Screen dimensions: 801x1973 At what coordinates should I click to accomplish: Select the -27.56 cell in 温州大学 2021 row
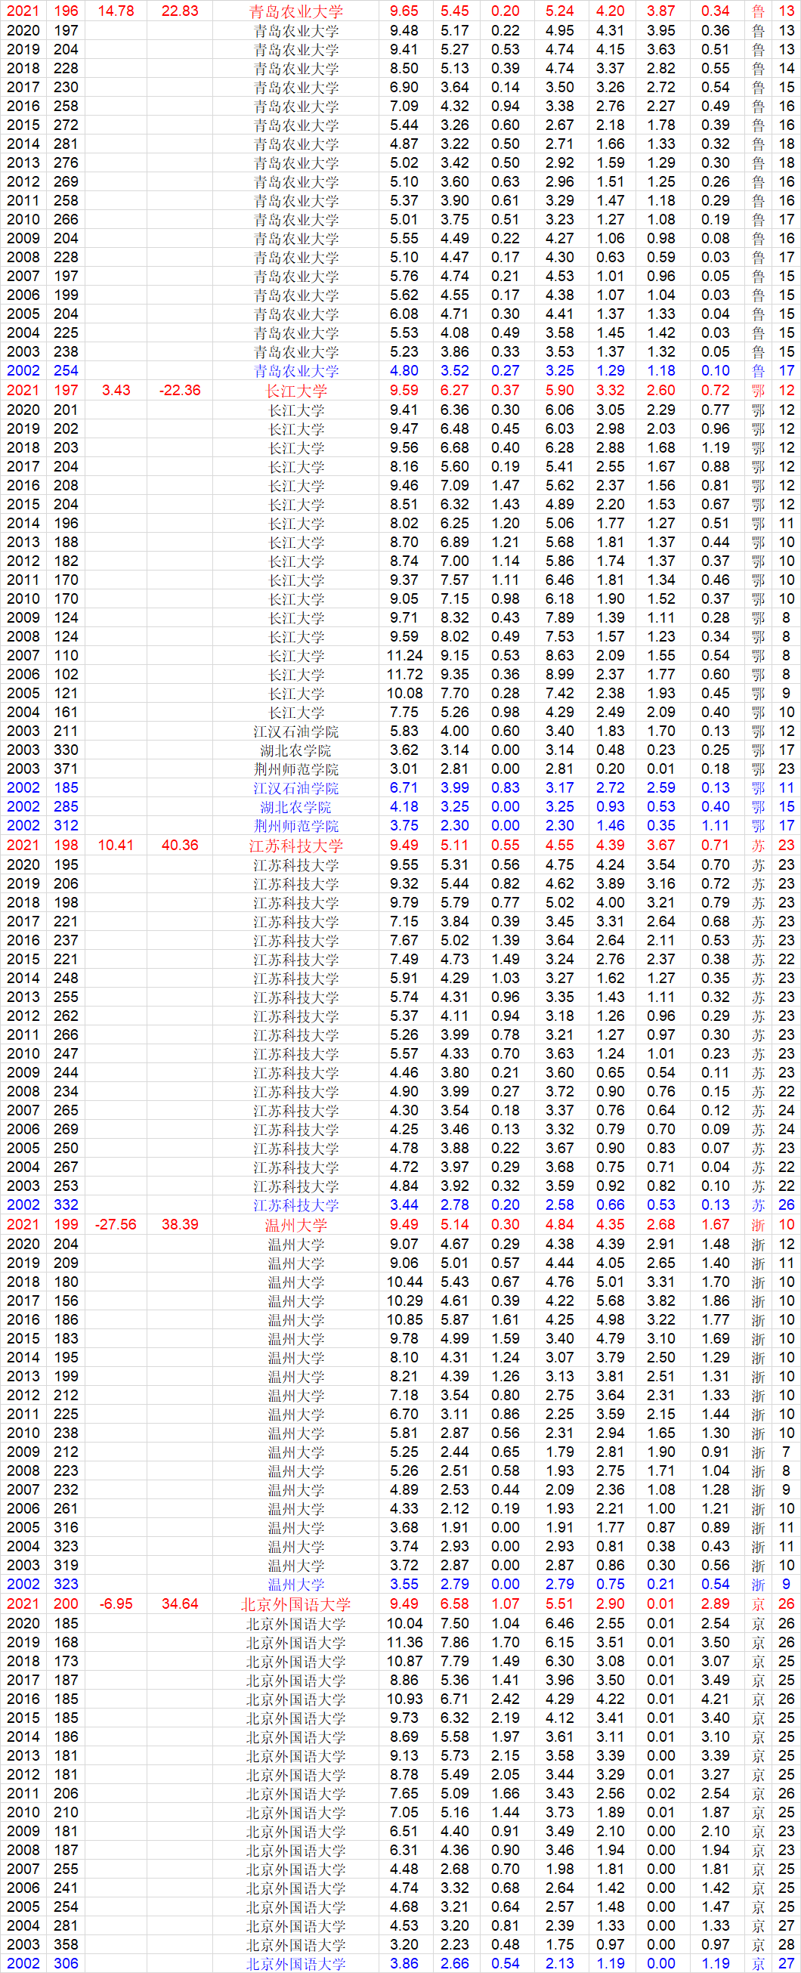click(x=116, y=1224)
